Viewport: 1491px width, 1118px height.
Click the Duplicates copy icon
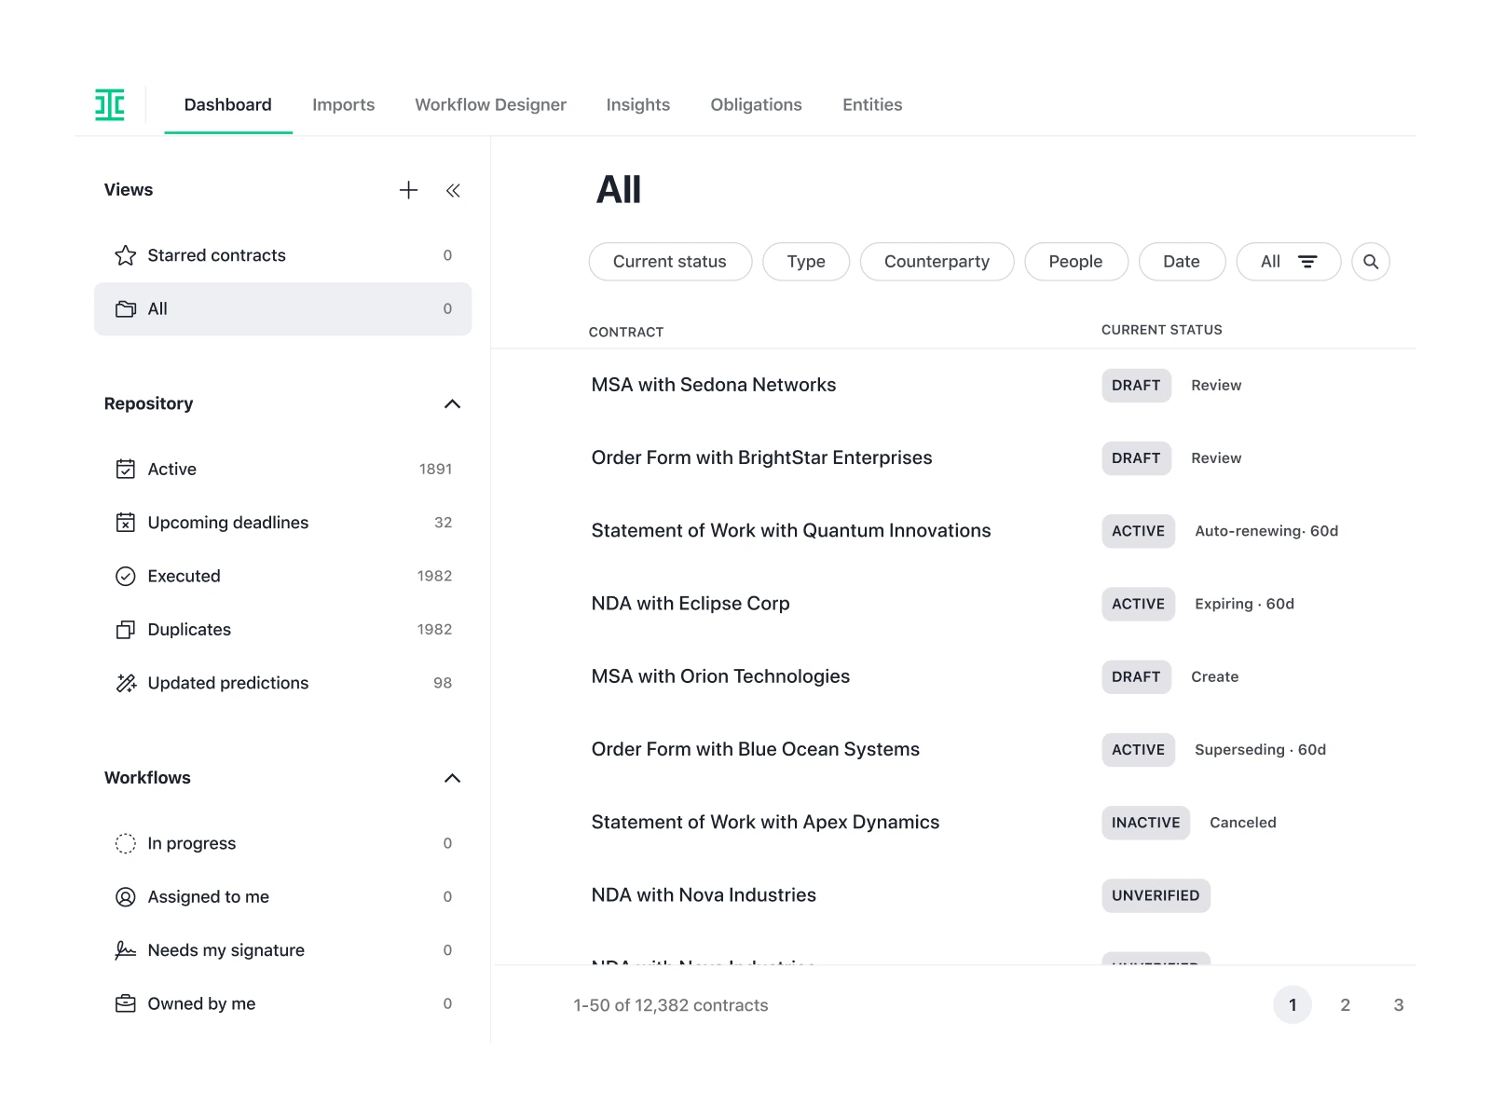tap(125, 629)
